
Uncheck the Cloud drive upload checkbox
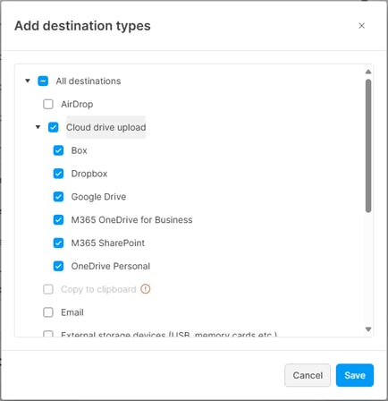(x=54, y=127)
